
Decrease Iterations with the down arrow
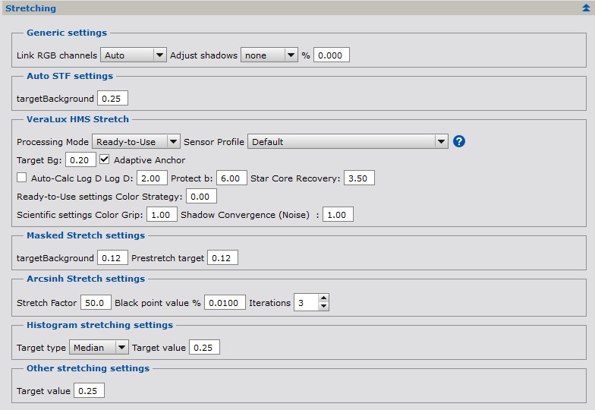pyautogui.click(x=324, y=307)
